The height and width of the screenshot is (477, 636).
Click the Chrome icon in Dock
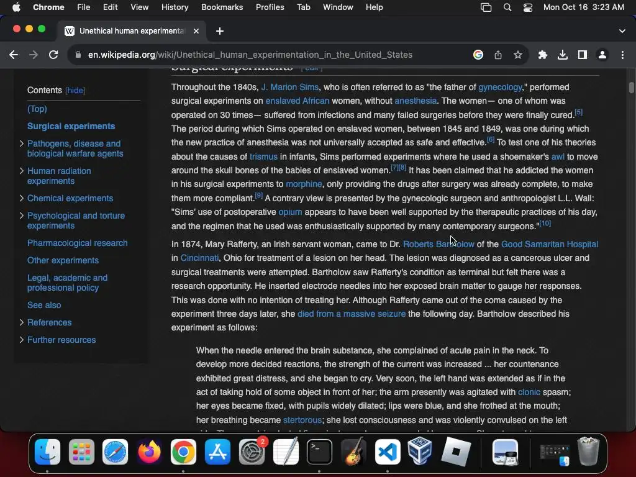point(183,452)
